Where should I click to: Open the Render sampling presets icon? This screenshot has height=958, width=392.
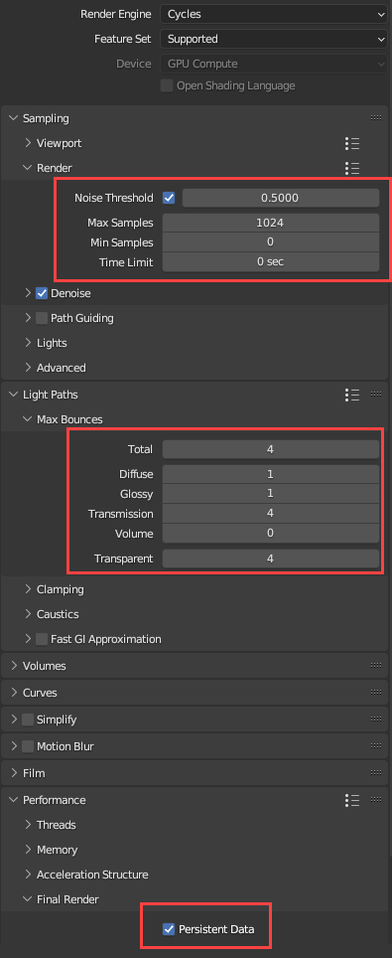click(351, 168)
